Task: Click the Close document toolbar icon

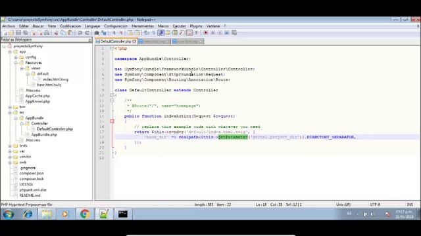Action: point(34,33)
